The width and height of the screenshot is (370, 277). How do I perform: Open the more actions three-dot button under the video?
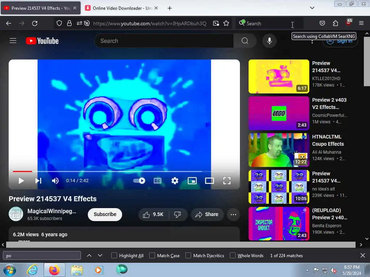[x=233, y=214]
